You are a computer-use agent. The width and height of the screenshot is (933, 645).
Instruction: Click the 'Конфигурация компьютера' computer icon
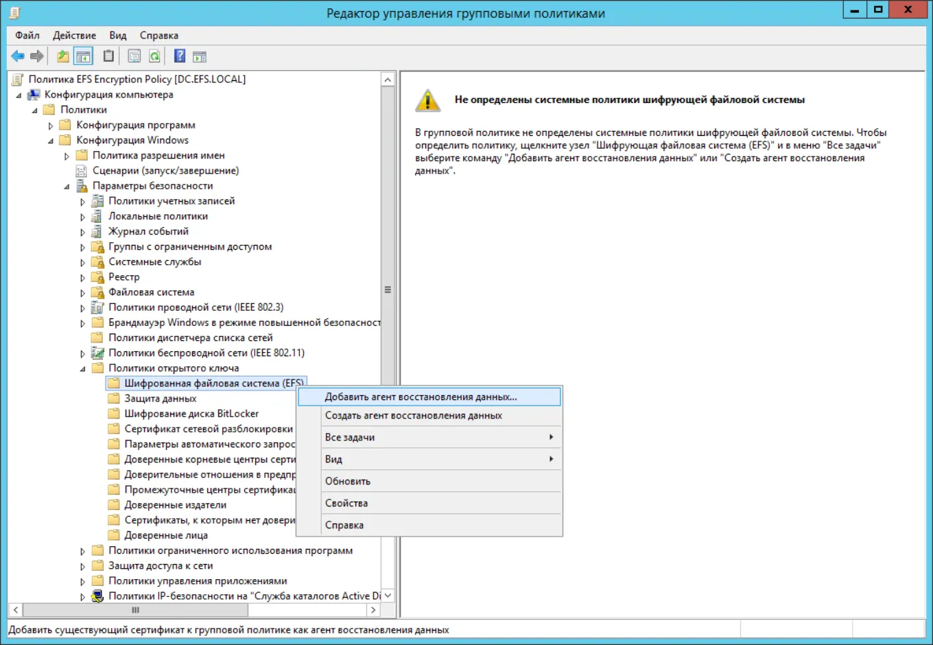pyautogui.click(x=34, y=95)
